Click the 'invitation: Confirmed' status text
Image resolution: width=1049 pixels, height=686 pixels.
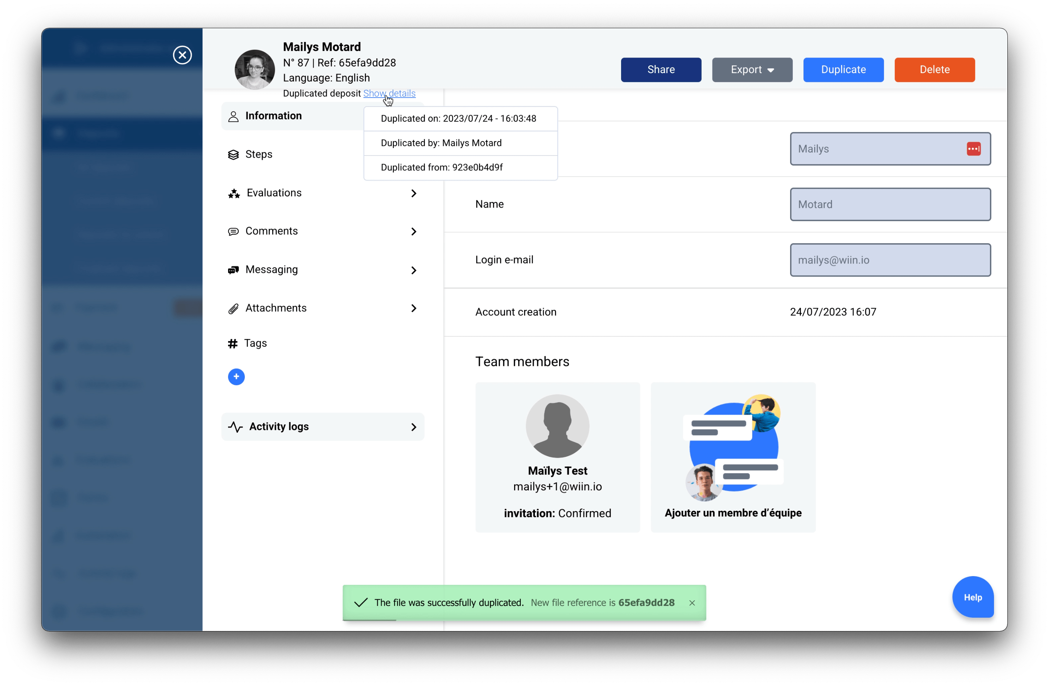[557, 513]
